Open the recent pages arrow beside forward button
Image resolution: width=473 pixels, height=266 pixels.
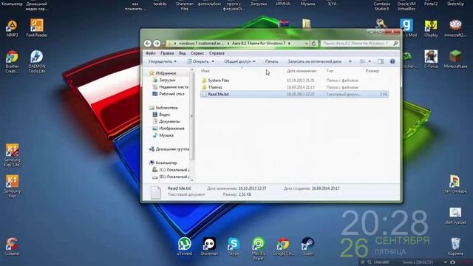(x=163, y=44)
